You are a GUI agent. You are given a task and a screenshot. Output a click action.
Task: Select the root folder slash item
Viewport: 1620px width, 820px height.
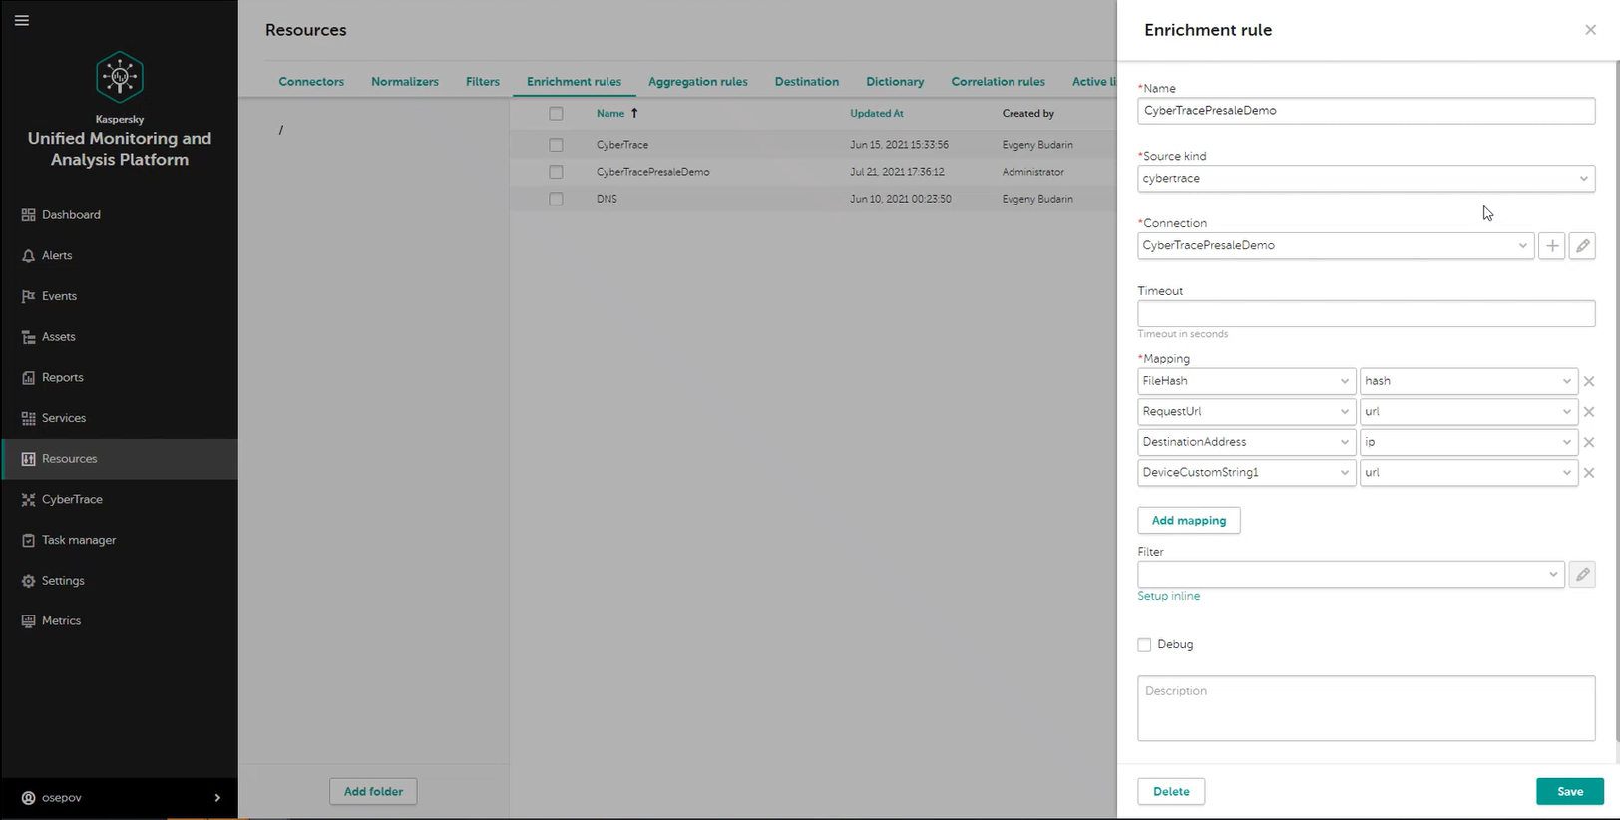(x=281, y=130)
